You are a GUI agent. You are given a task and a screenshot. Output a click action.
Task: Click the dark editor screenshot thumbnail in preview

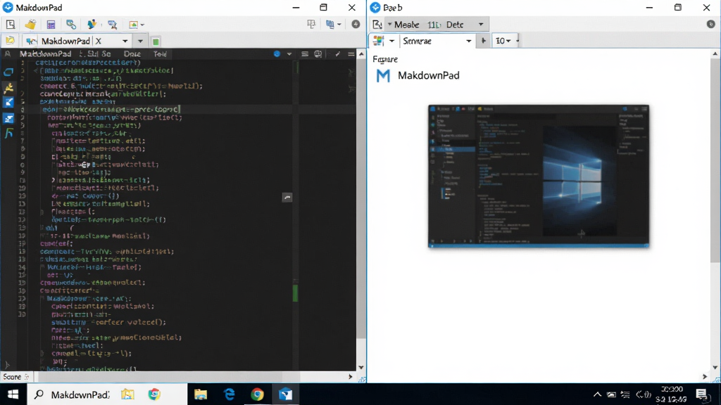coord(539,176)
